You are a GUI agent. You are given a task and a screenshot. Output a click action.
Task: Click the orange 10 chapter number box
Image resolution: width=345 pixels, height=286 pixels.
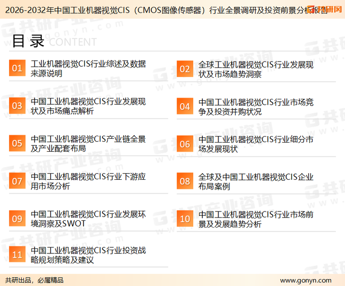point(185,219)
